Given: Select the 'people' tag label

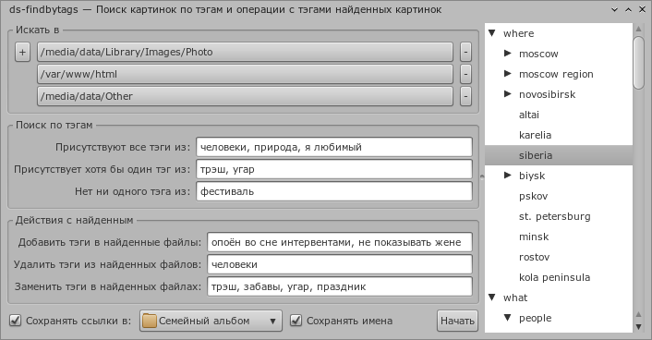Looking at the screenshot, I should (x=535, y=319).
